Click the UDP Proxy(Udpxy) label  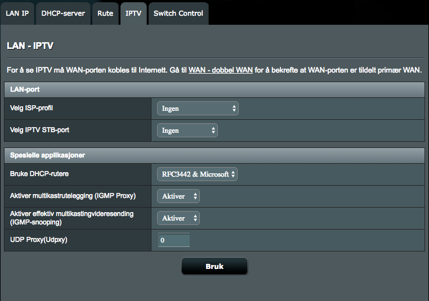coord(39,240)
